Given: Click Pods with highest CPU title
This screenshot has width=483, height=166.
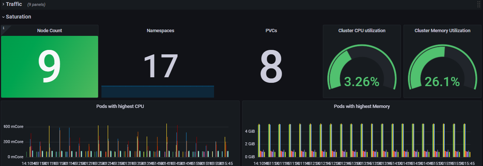Looking at the screenshot, I should (x=120, y=106).
